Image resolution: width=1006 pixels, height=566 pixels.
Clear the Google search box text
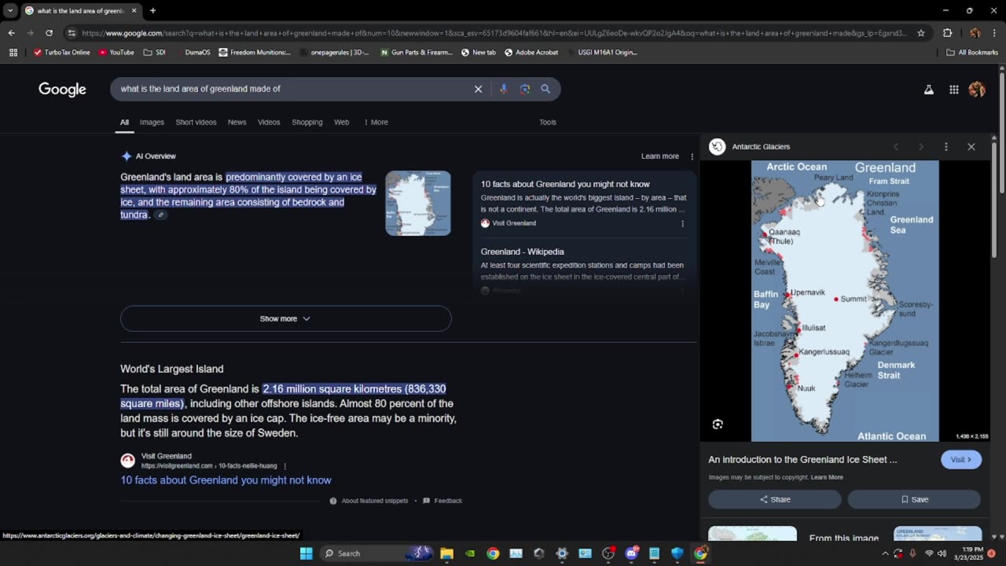pyautogui.click(x=478, y=89)
